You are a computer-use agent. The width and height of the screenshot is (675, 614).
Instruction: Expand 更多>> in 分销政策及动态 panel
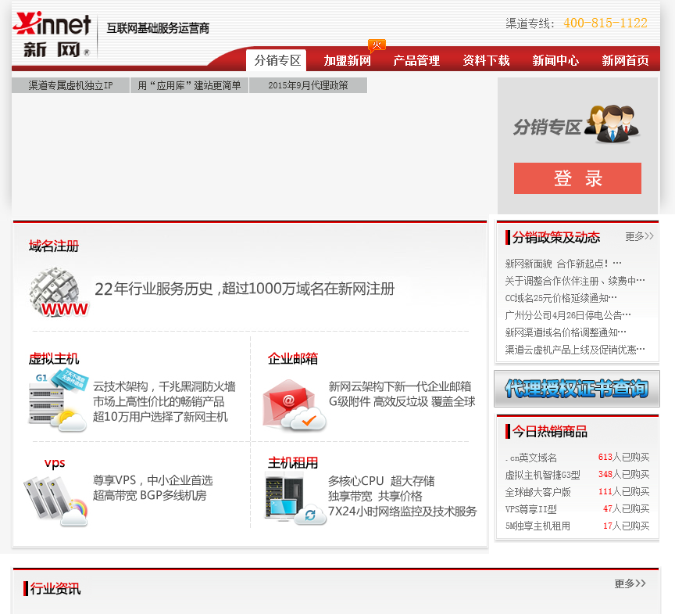click(x=639, y=236)
